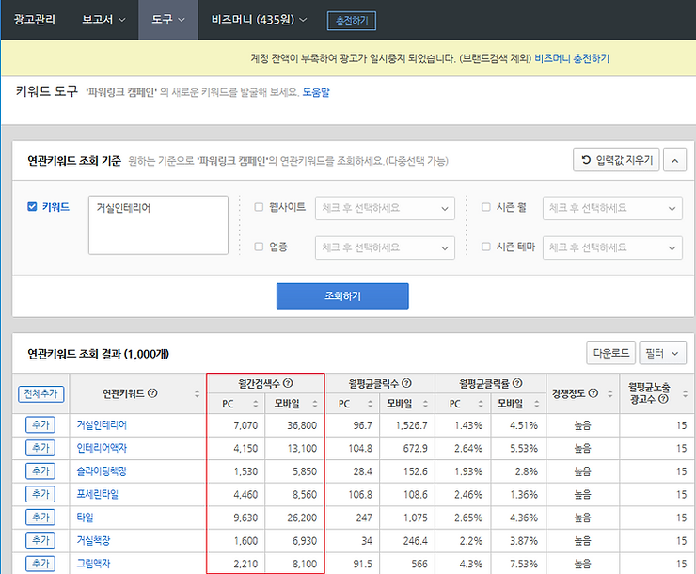Add the 포세린타일 keyword row
Viewport: 696px width, 574px height.
[40, 494]
